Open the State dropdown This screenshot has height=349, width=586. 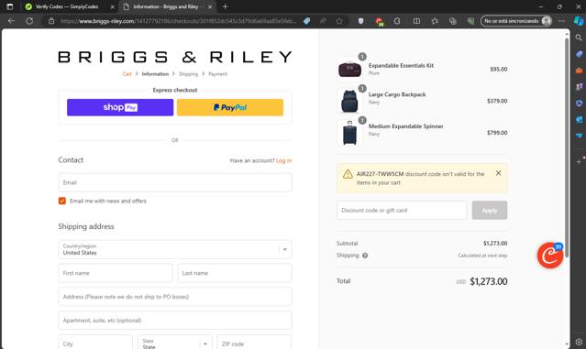(175, 344)
